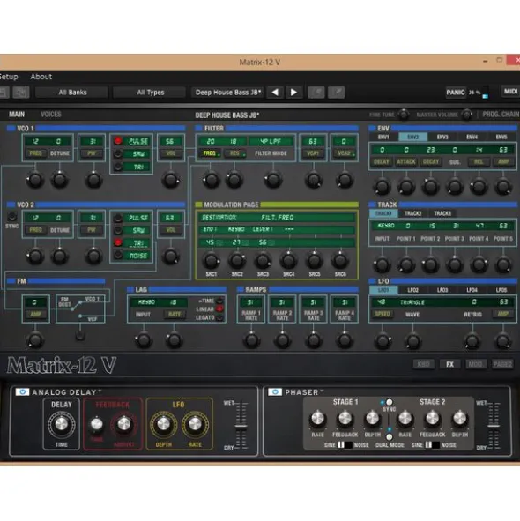Open the Deep House Bass JB preset list
Image resolution: width=520 pixels, height=521 pixels.
[x=228, y=93]
